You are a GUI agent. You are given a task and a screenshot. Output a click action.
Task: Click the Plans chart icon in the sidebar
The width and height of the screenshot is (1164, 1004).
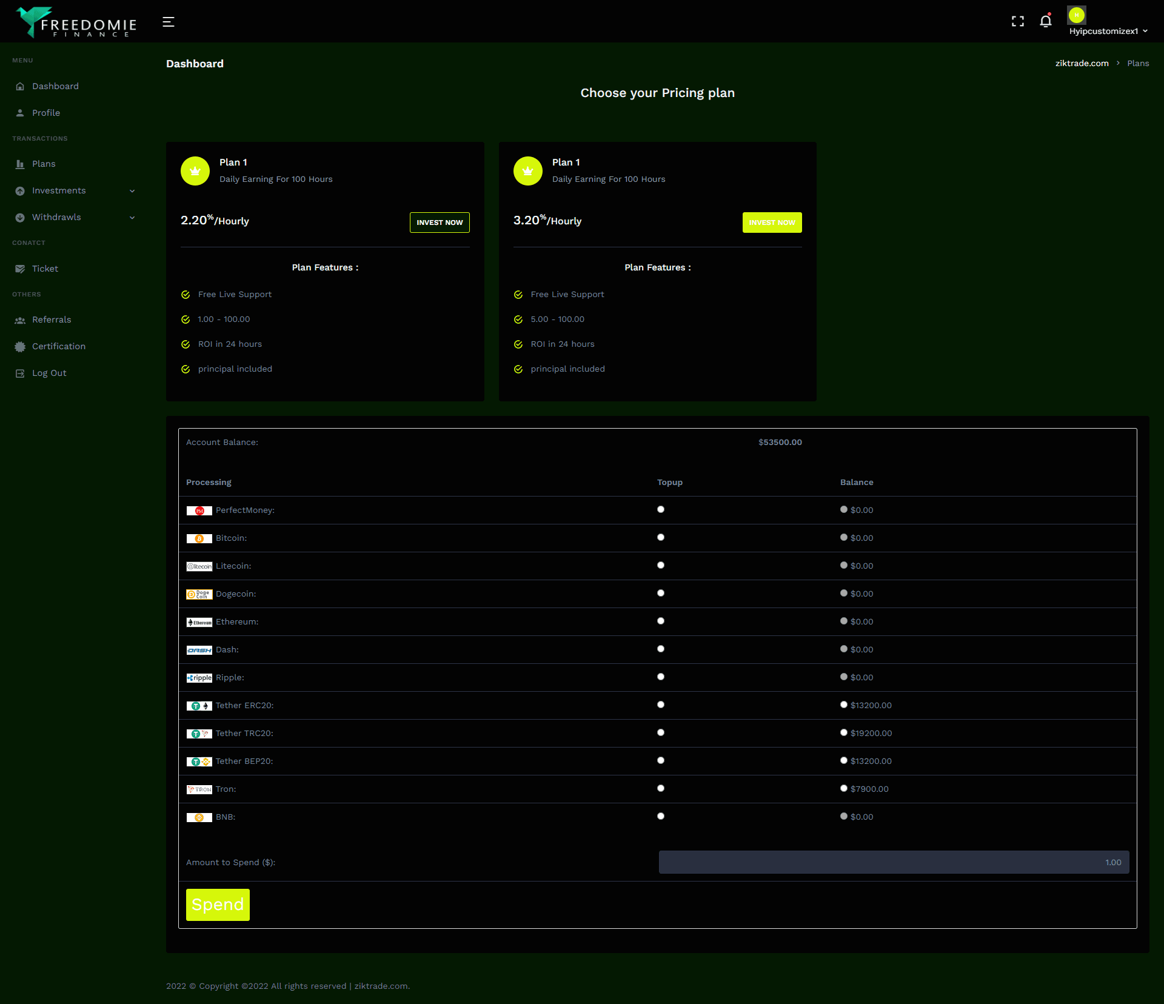pyautogui.click(x=20, y=164)
